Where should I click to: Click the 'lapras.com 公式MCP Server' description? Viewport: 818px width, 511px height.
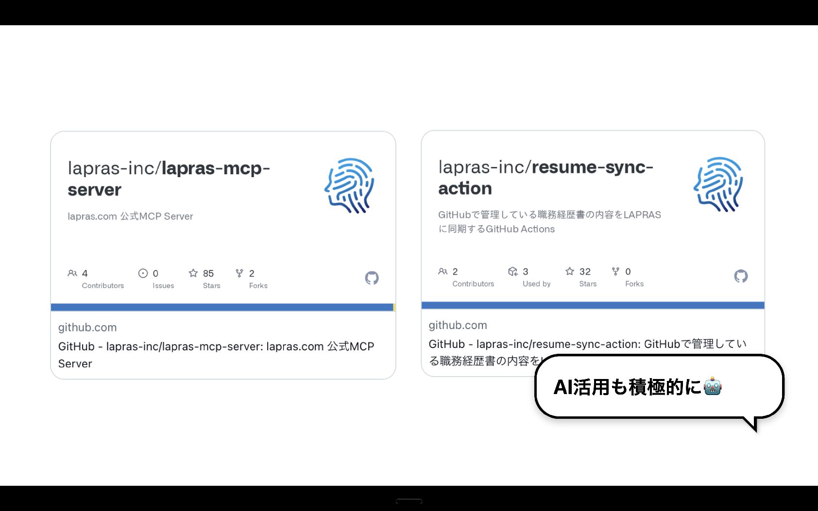coord(130,216)
